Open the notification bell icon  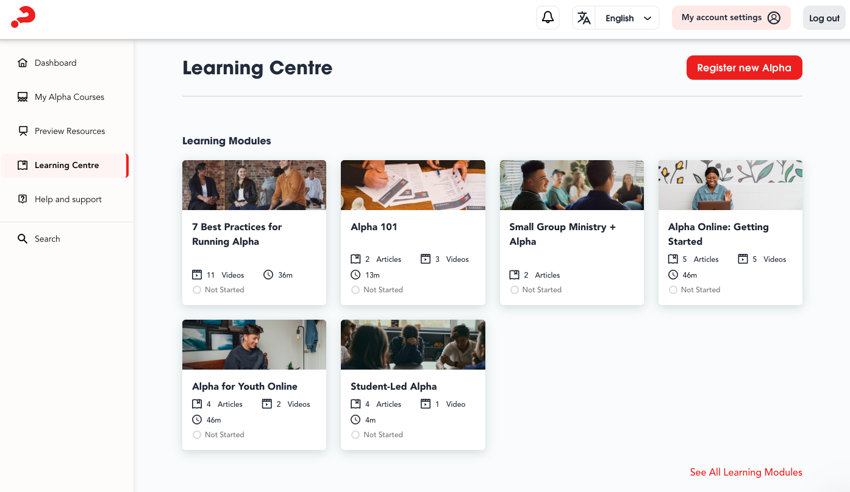tap(547, 18)
